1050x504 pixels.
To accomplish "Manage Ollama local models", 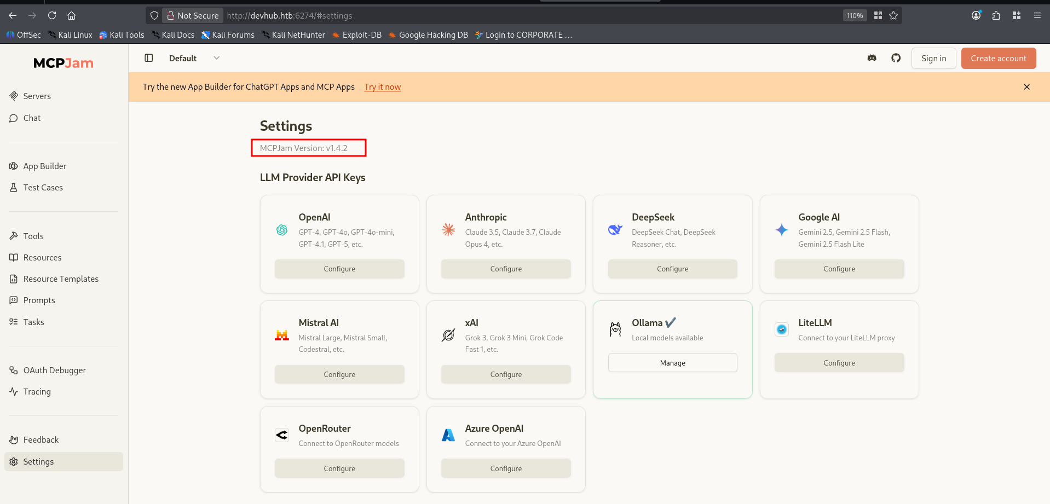I will (x=672, y=363).
